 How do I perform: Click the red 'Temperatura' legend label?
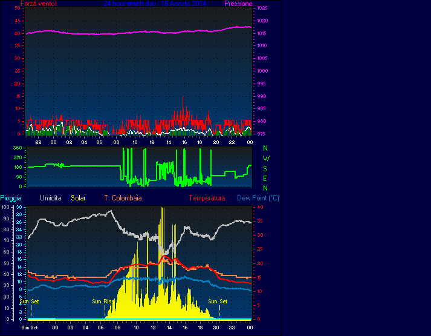(207, 198)
